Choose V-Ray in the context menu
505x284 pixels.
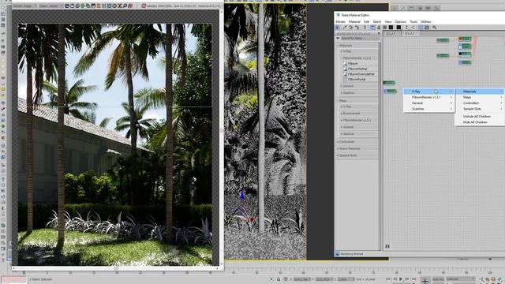pyautogui.click(x=428, y=92)
